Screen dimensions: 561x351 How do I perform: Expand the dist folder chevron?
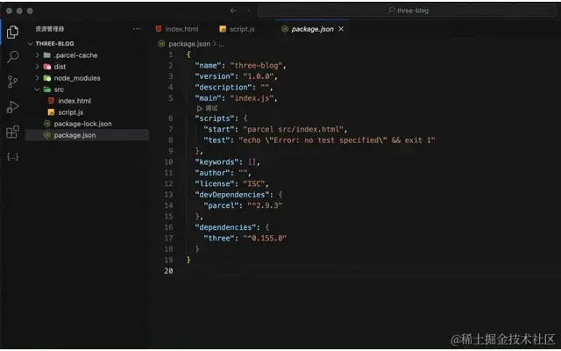coord(37,67)
